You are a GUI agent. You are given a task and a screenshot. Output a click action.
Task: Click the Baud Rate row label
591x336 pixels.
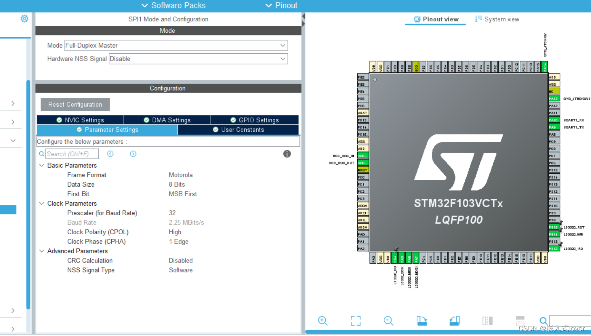coord(82,222)
